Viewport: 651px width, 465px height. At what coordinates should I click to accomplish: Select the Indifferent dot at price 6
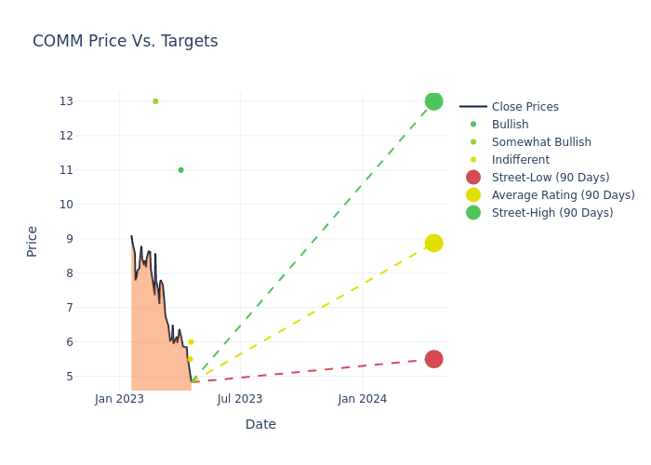(191, 342)
